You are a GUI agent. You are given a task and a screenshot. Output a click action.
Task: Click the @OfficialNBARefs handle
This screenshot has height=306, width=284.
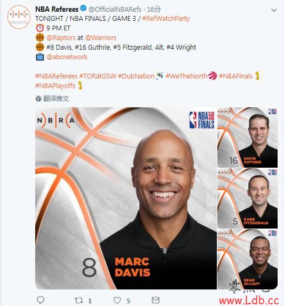(115, 9)
